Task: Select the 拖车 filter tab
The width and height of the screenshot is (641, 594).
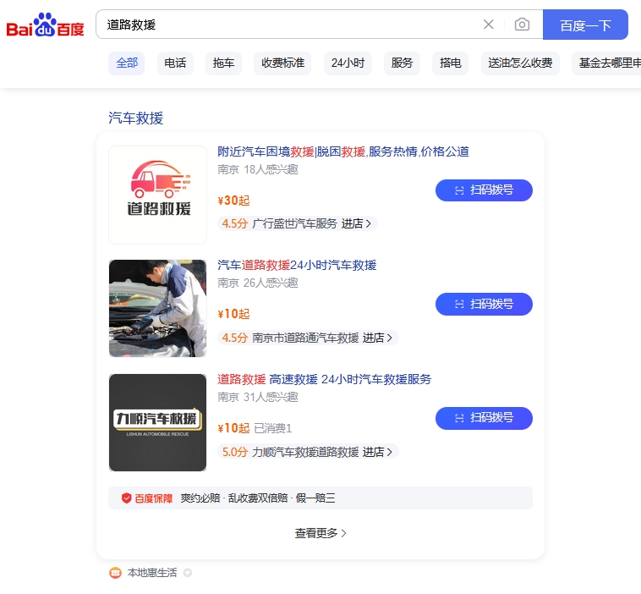Action: point(223,63)
